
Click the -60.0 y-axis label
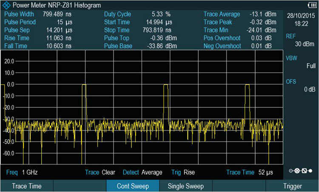tap(9, 153)
